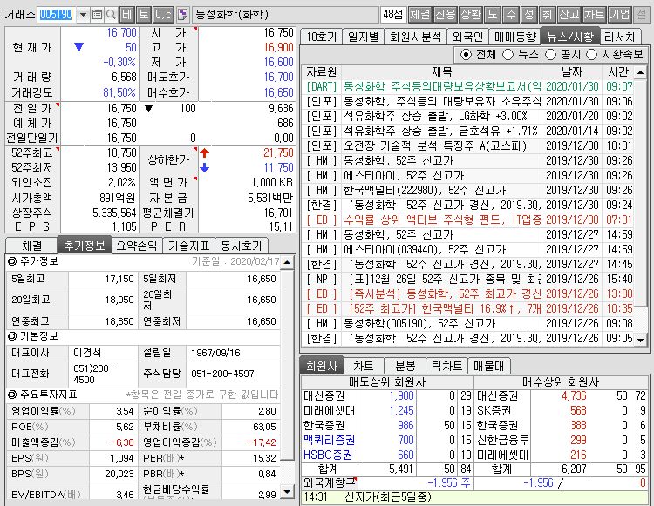Click the HSBC증권 seller row

click(x=386, y=455)
